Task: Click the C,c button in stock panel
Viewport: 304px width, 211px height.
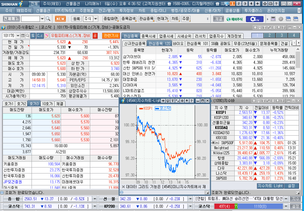Action: tap(40, 35)
